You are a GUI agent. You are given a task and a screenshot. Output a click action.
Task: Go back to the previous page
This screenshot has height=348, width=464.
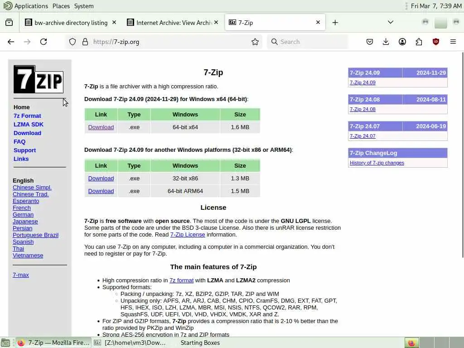click(x=11, y=42)
